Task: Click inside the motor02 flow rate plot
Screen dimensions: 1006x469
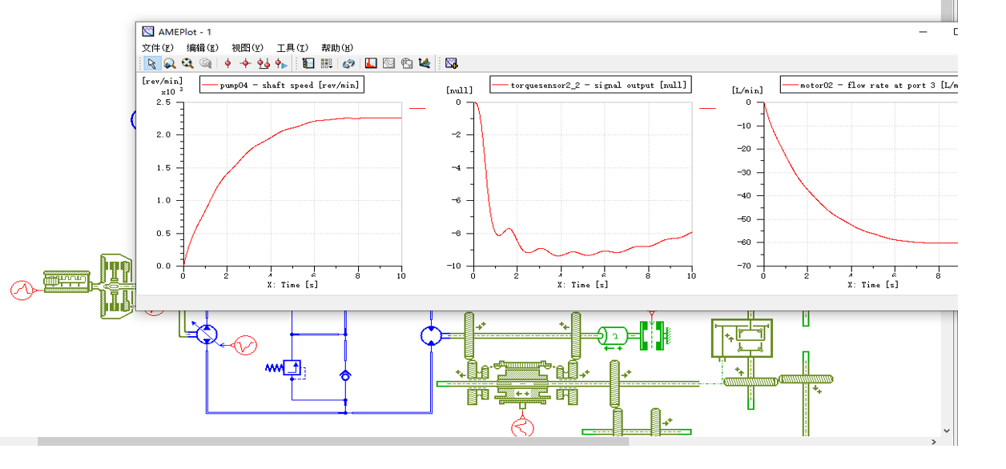Action: point(860,184)
